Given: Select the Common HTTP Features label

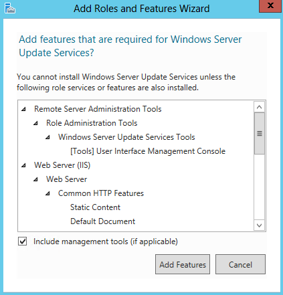Looking at the screenshot, I should [101, 193].
